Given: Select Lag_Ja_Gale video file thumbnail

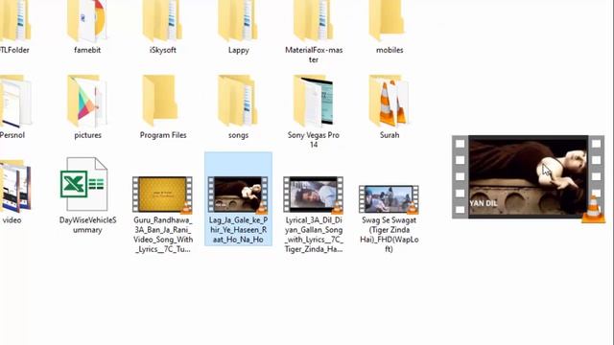Looking at the screenshot, I should point(238,195).
